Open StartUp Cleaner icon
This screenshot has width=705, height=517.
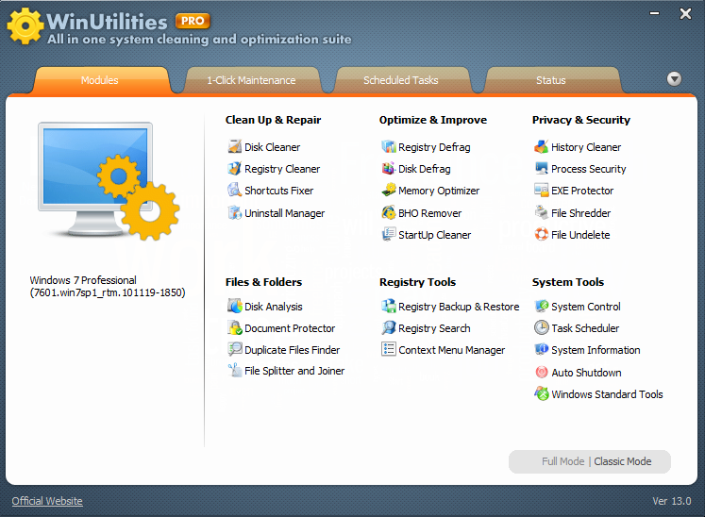(389, 234)
